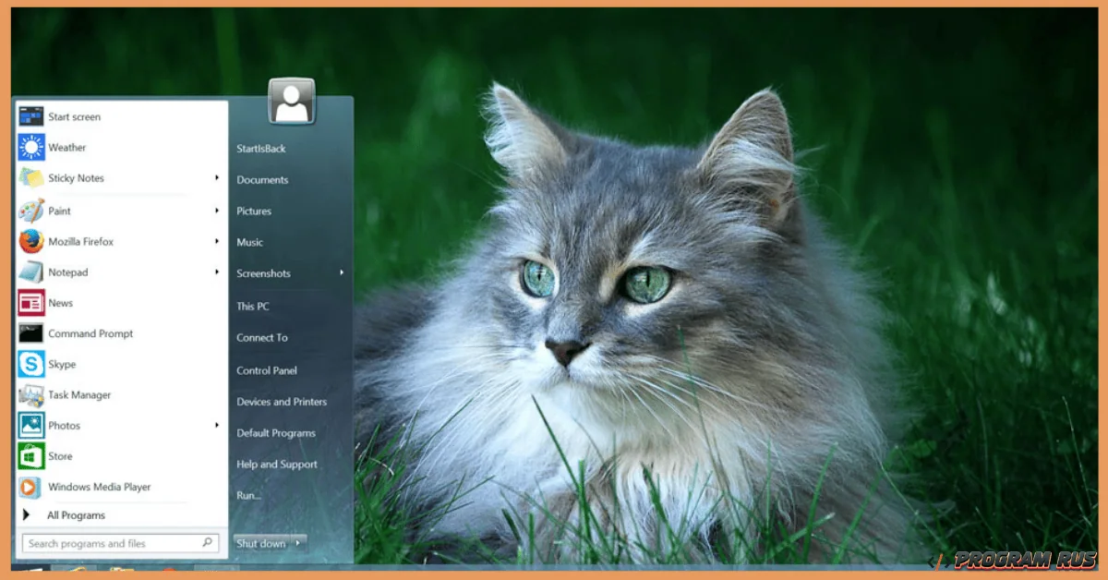Open the Skype app icon

(31, 364)
